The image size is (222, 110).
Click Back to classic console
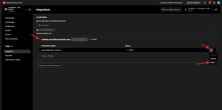(x=171, y=10)
